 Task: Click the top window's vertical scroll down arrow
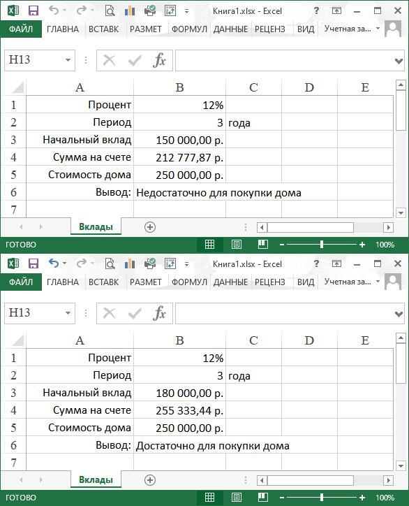click(x=401, y=213)
